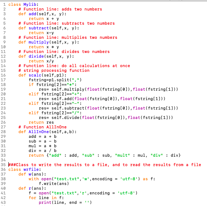Click the "mult" dictionary key on line 33

pos(123,156)
